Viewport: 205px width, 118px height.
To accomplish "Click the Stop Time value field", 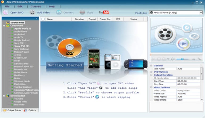I will (188, 84).
